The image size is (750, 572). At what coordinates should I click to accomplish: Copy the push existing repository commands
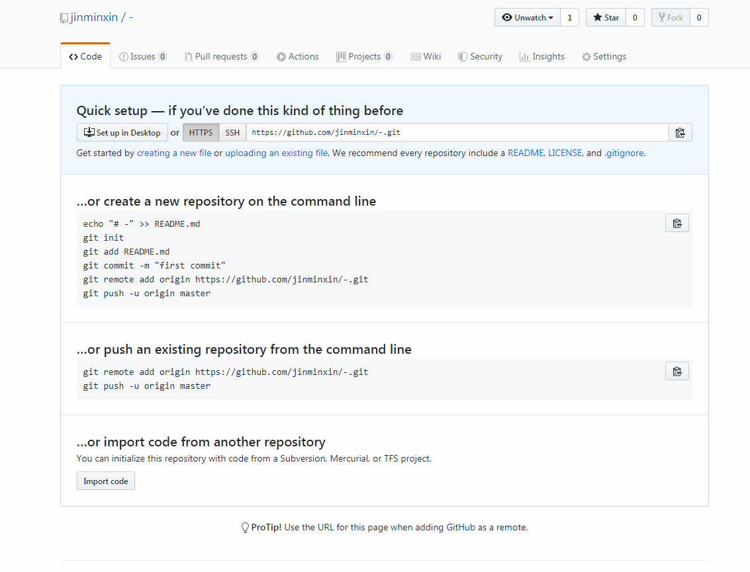coord(677,372)
